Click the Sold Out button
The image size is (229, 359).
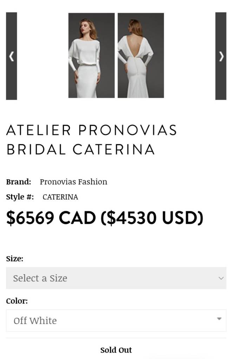click(116, 350)
